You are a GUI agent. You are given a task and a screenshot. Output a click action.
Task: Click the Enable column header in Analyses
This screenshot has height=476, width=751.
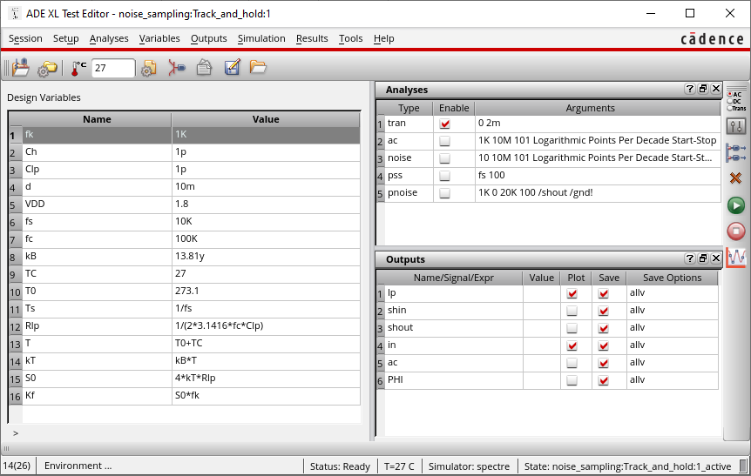pos(454,108)
